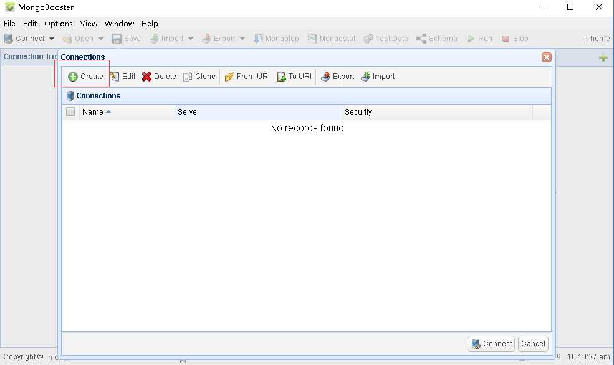Tick the select-all checkbox in table header
This screenshot has width=614, height=365.
click(x=70, y=112)
